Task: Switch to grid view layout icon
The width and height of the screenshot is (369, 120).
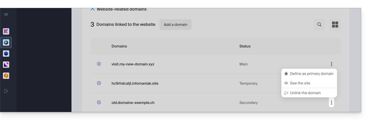Action: (335, 25)
